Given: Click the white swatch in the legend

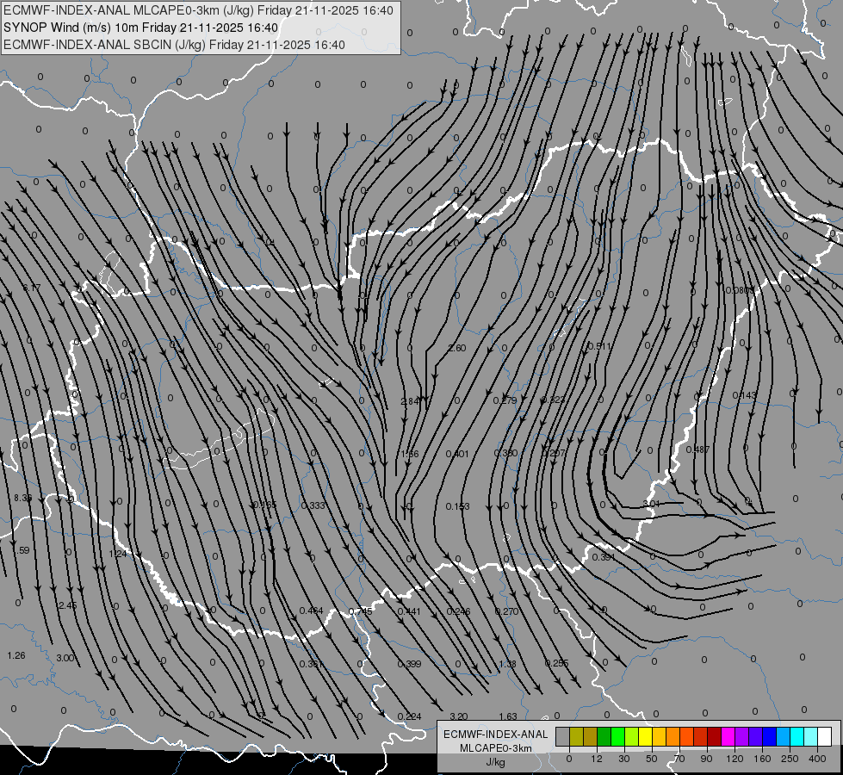Looking at the screenshot, I should pyautogui.click(x=825, y=737).
